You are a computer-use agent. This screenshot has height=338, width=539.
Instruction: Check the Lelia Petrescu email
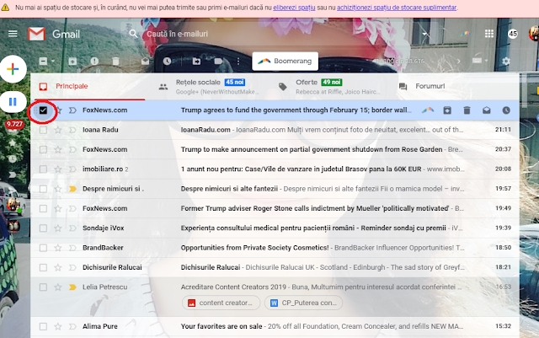tap(43, 287)
